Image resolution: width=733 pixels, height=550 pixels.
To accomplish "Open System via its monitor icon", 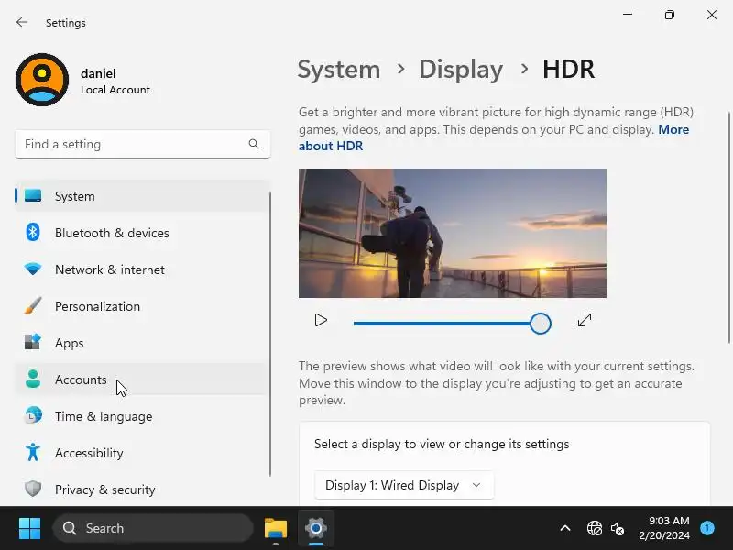I will [x=33, y=195].
